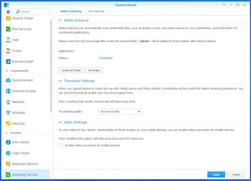The image size is (251, 181).
Task: Click the Info Center label
Action: pyautogui.click(x=21, y=142)
